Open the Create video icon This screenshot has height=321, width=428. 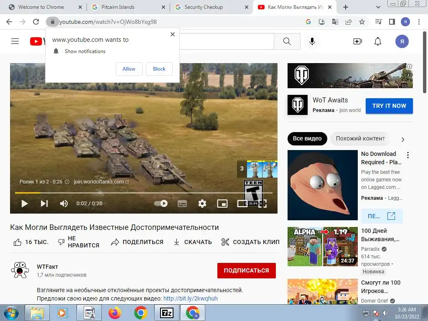click(358, 41)
